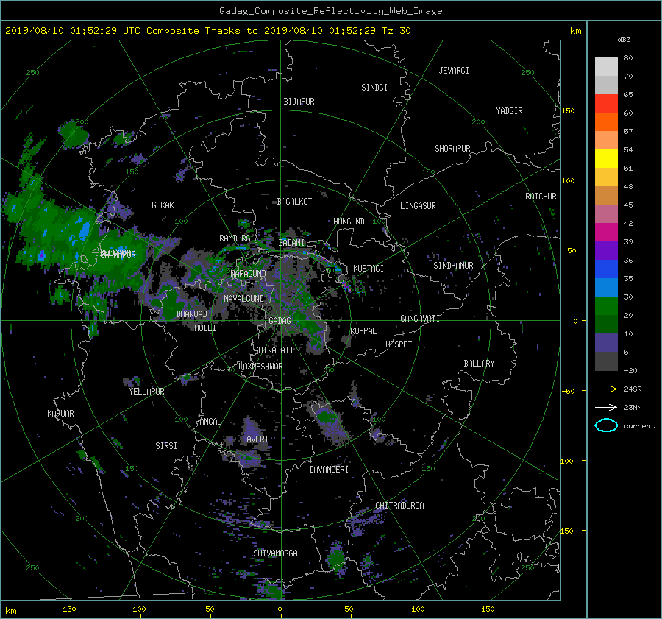662x619 pixels.
Task: Select the green 30 dBZ color swatch
Action: [x=606, y=305]
